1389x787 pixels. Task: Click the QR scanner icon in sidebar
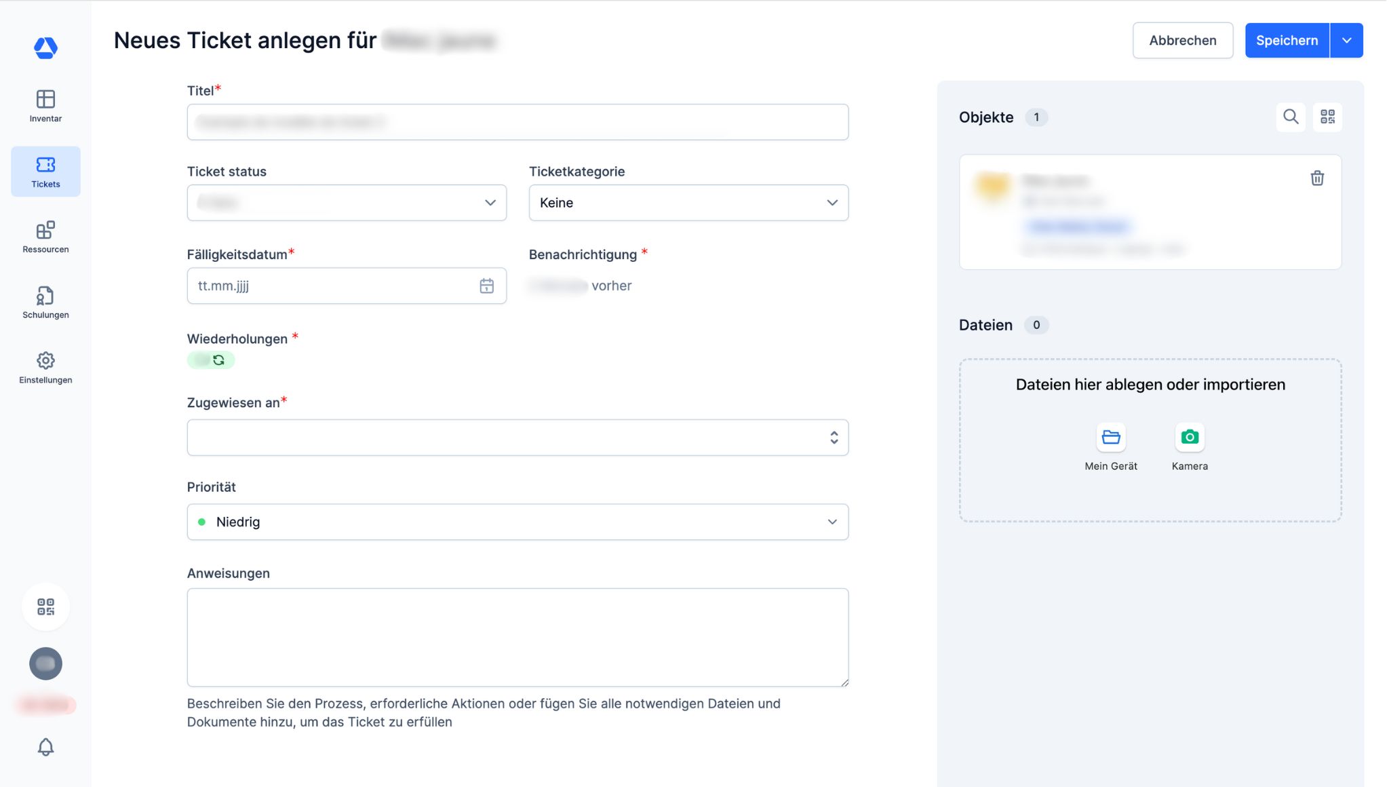coord(45,607)
